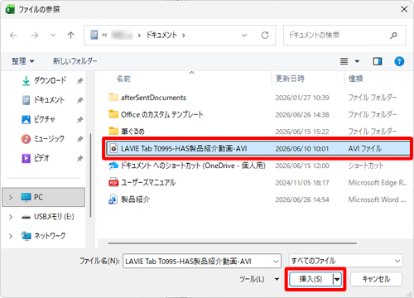The height and width of the screenshot is (298, 414).
Task: Go forward with the right arrow button
Action: point(35,36)
